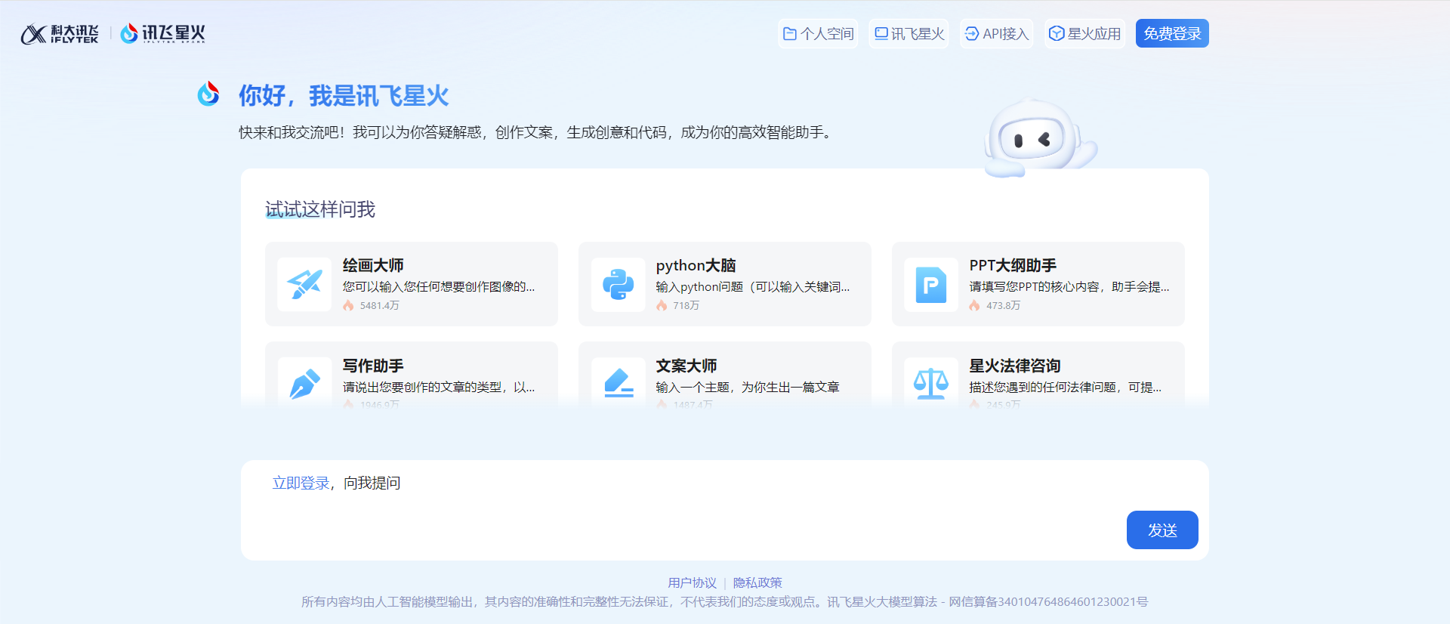Click PPT大纲助手 description text
1450x624 pixels.
1069,286
